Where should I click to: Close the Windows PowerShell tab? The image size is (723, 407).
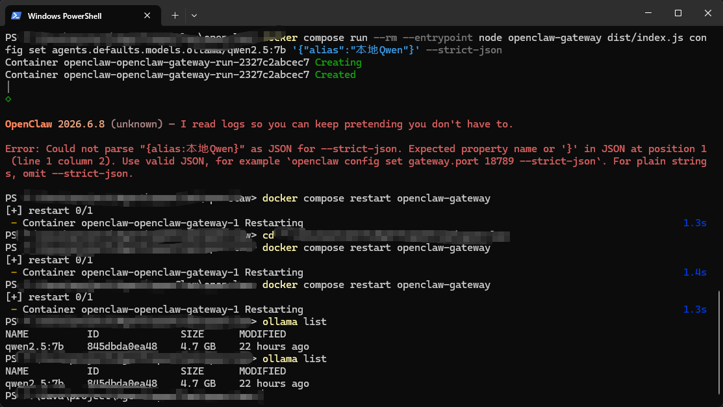coord(147,16)
